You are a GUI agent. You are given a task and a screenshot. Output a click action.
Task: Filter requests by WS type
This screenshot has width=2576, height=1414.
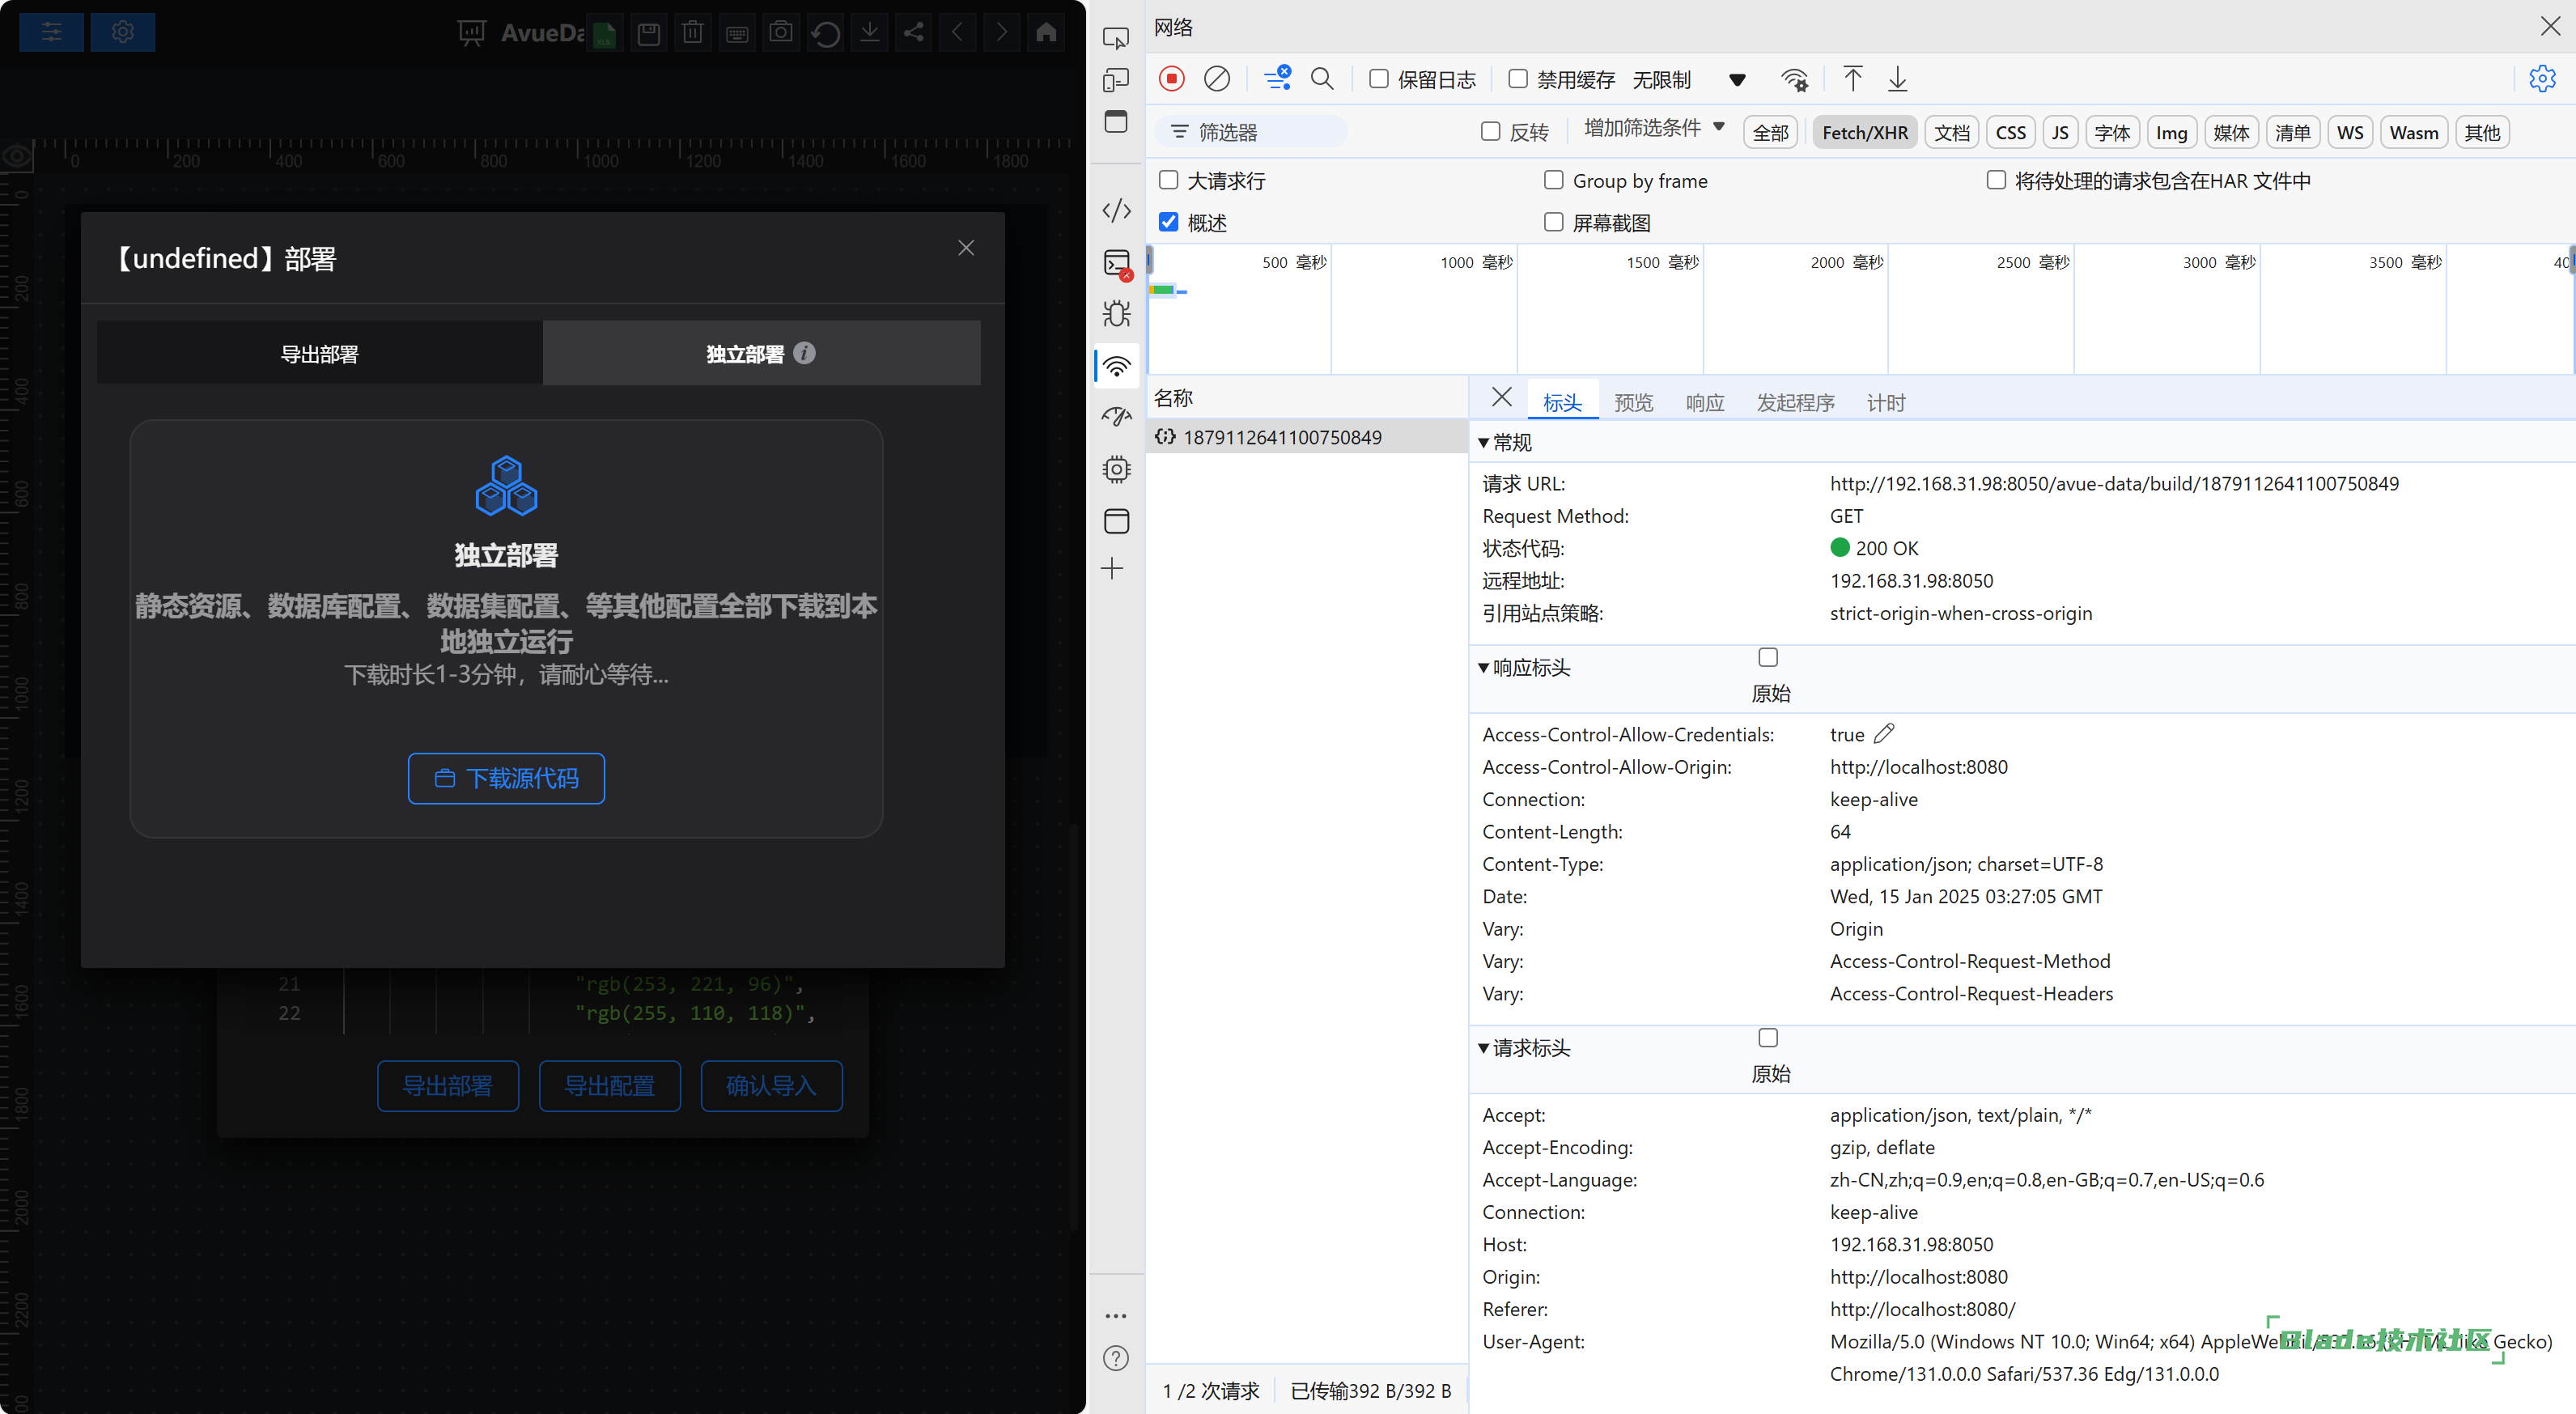pos(2350,132)
